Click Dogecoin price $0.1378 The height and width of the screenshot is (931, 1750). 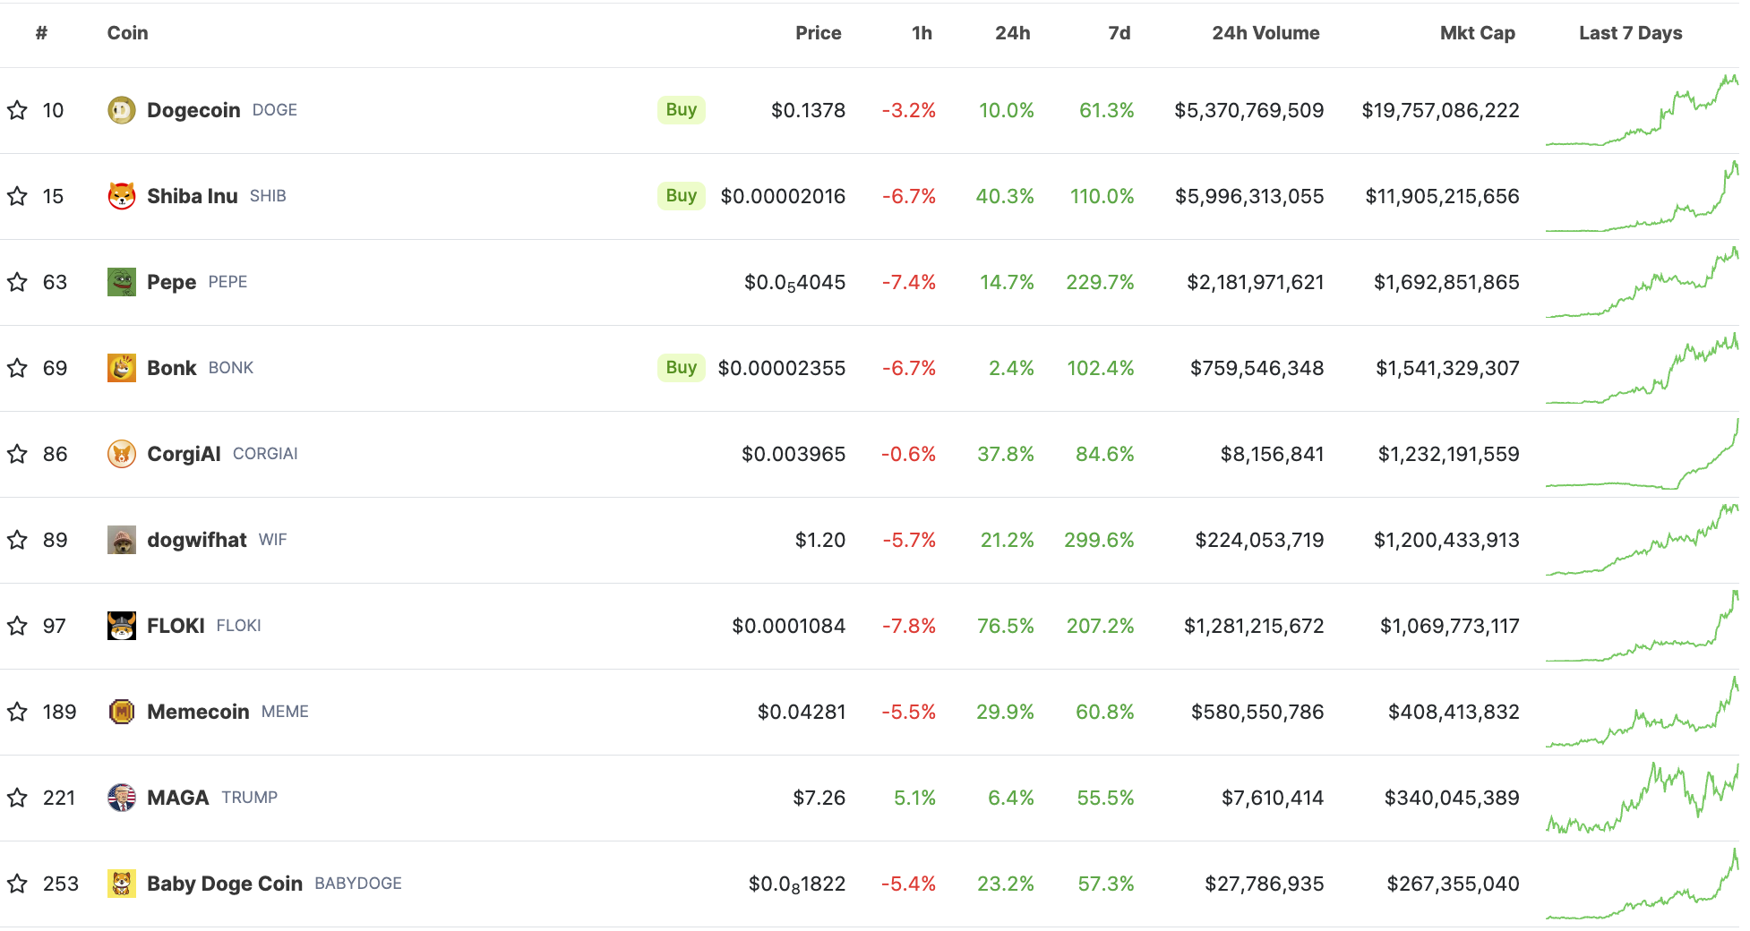[x=808, y=110]
